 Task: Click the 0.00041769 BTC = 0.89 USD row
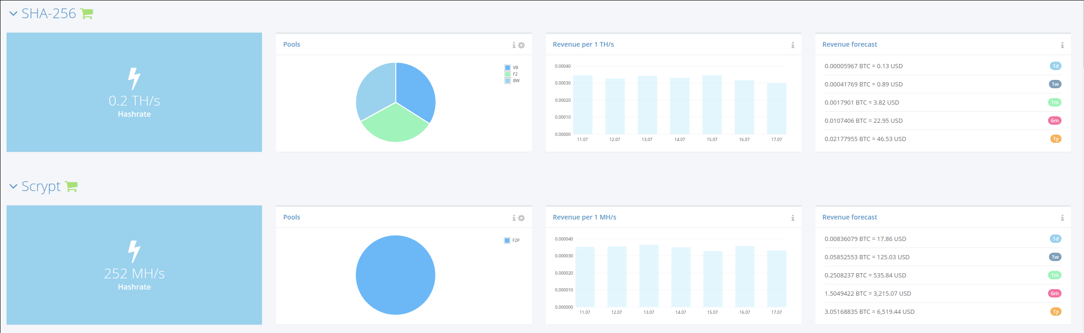click(943, 84)
